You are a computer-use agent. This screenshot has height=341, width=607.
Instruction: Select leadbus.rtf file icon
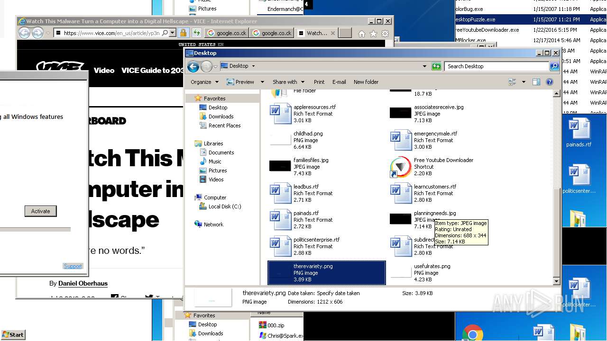[281, 193]
